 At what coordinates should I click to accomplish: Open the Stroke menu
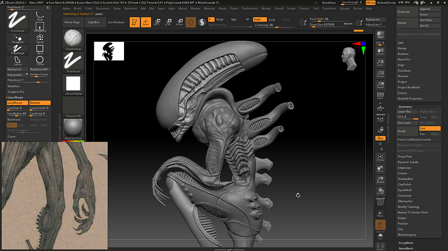[x=291, y=9]
